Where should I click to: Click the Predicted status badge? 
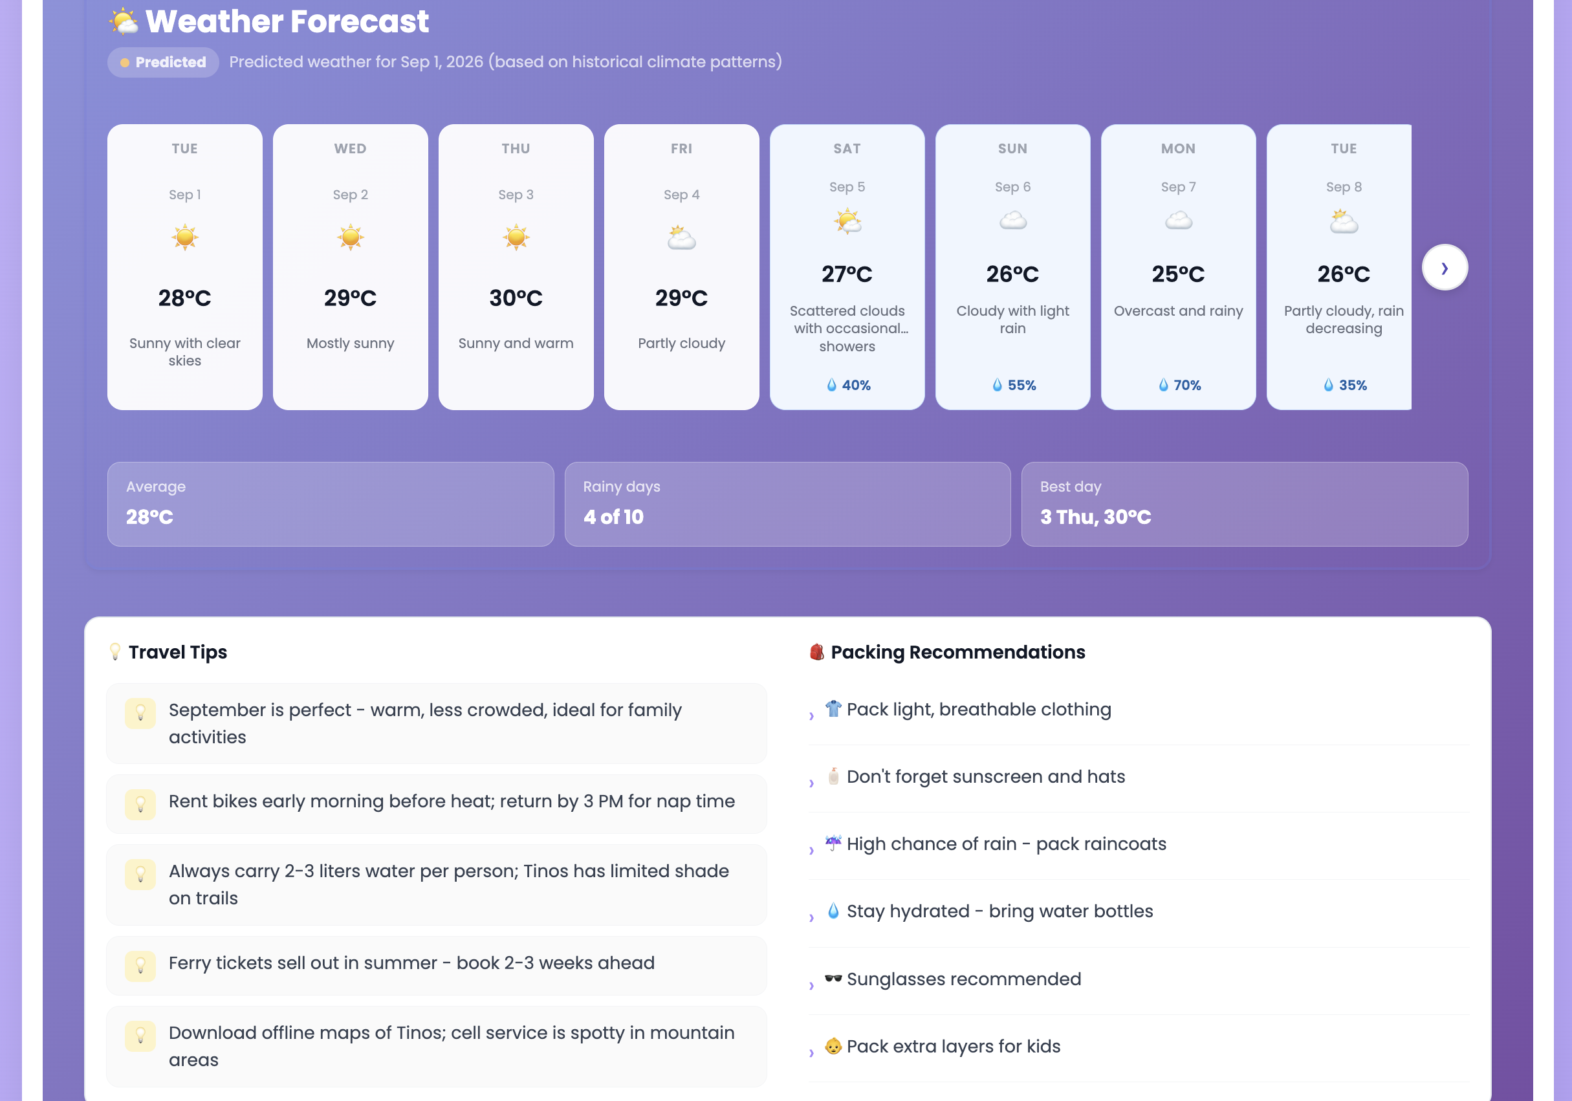(x=163, y=62)
